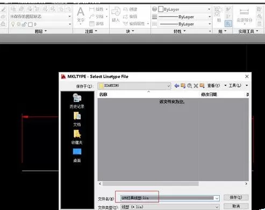Click the large 文字 text tool icon
The width and height of the screenshot is (265, 210).
81,15
